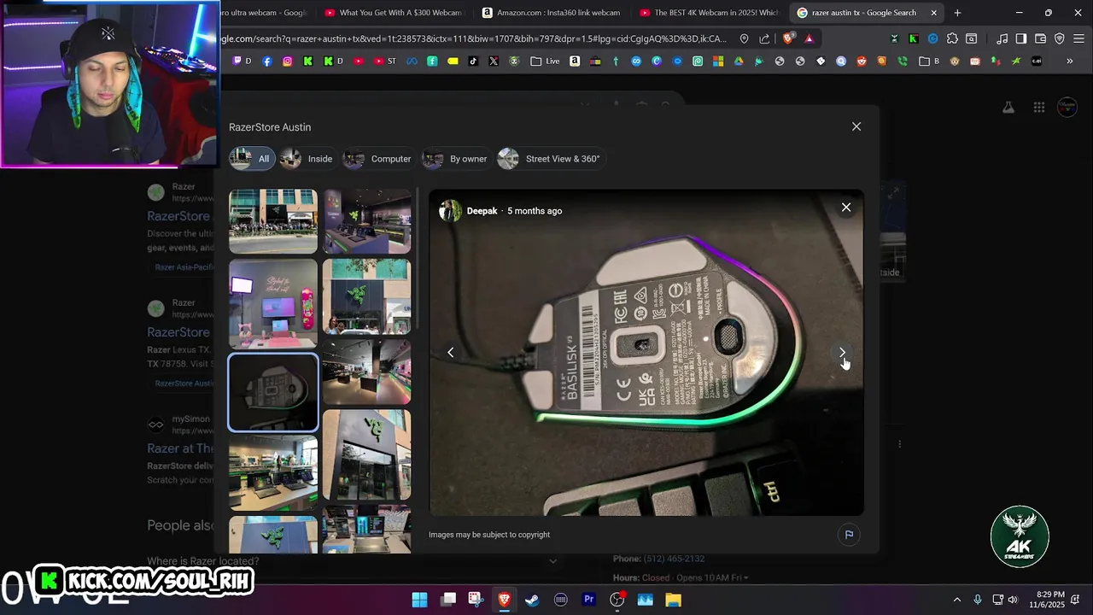This screenshot has height=615, width=1093.
Task: Select the By owner photos filter
Action: [456, 159]
